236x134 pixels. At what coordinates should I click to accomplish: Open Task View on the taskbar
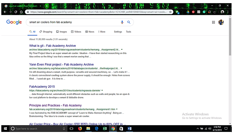click(x=72, y=129)
